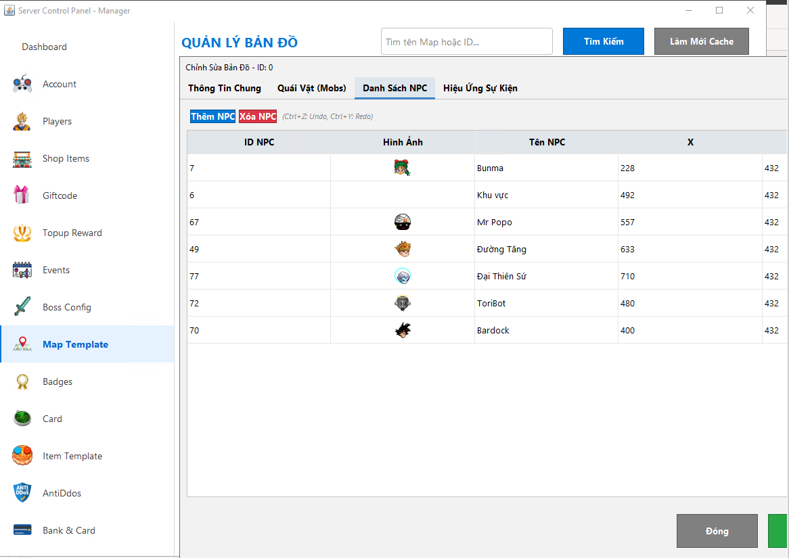
Task: Click the Events calendar icon
Action: pyautogui.click(x=22, y=270)
